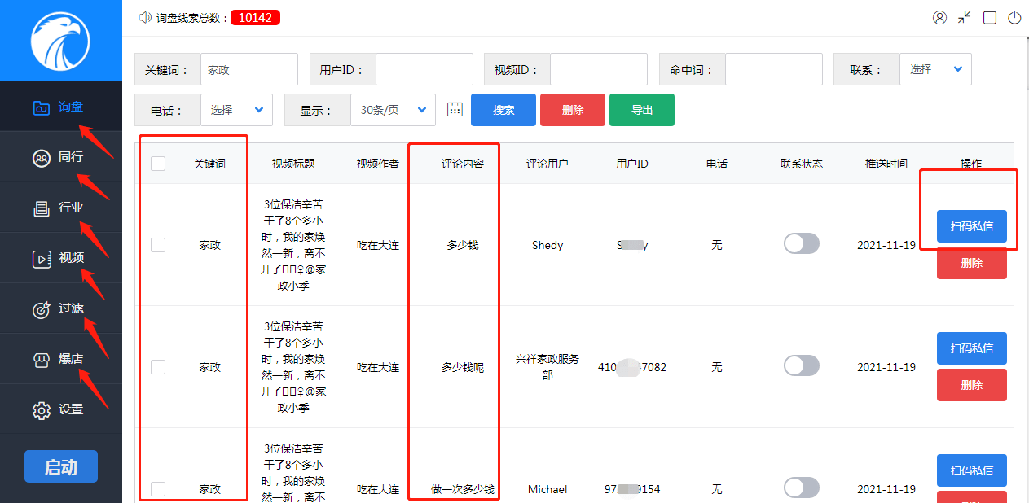Open the calendar date picker icon
Image resolution: width=1029 pixels, height=503 pixels.
tap(455, 110)
